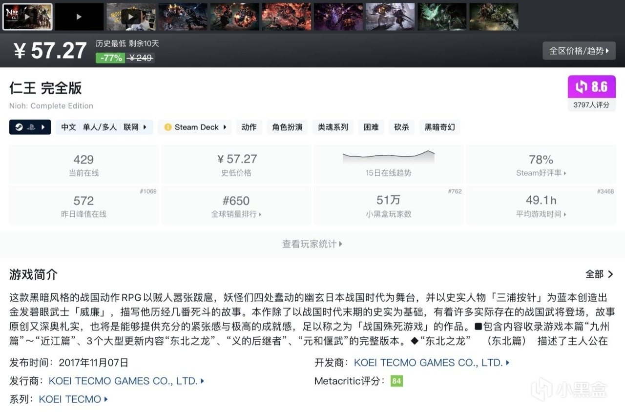The height and width of the screenshot is (412, 625).
Task: Click the 51万 小黑盒玩家数 stat card
Action: point(389,206)
